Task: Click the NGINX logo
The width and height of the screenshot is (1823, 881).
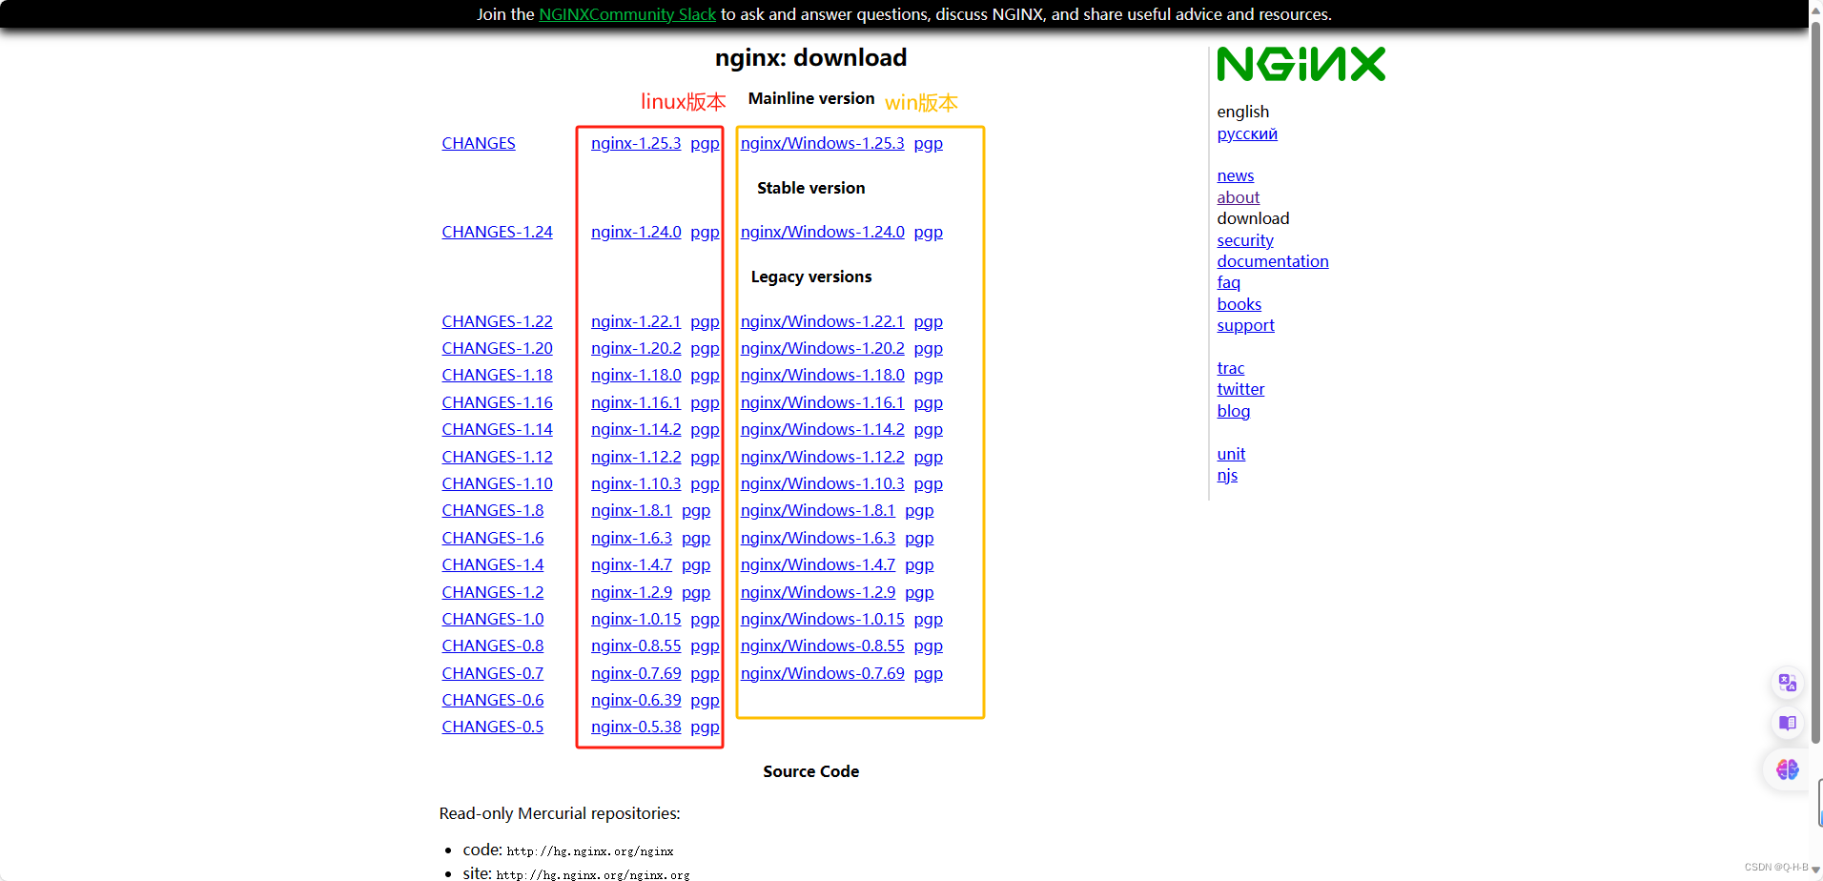Action: click(x=1301, y=64)
